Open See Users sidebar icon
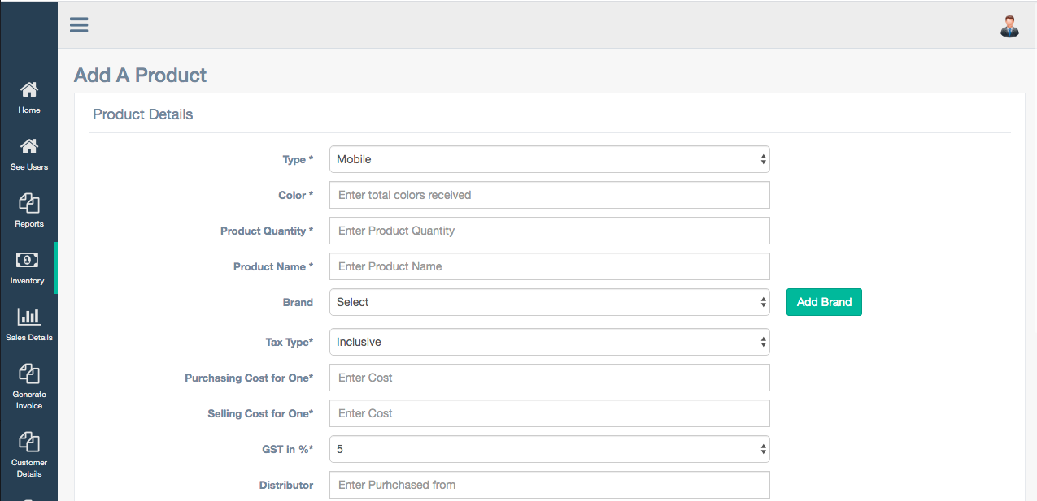The image size is (1037, 501). (29, 153)
